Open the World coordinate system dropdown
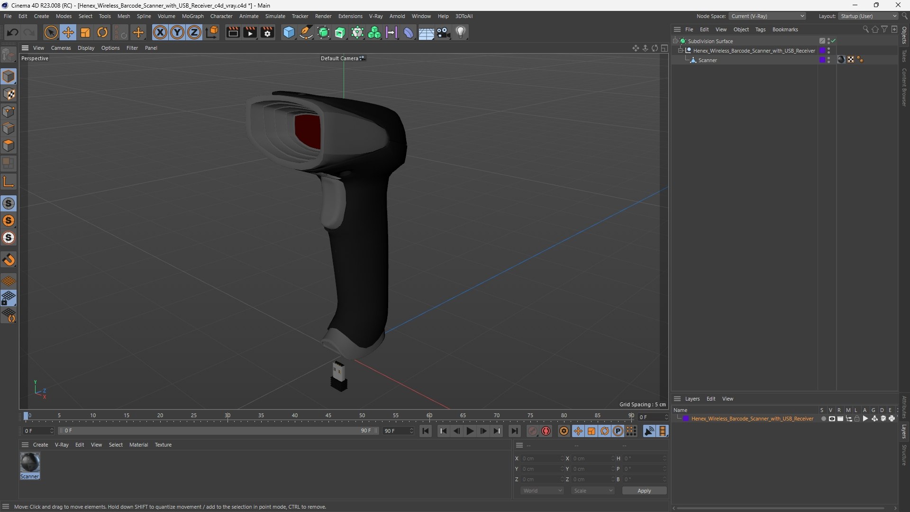The image size is (910, 512). [x=542, y=491]
